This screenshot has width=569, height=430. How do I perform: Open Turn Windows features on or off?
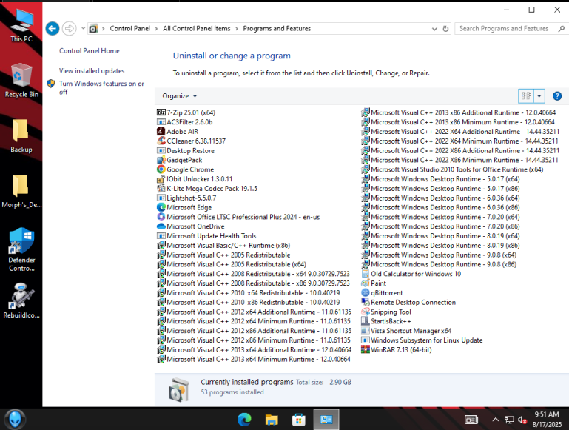point(101,88)
